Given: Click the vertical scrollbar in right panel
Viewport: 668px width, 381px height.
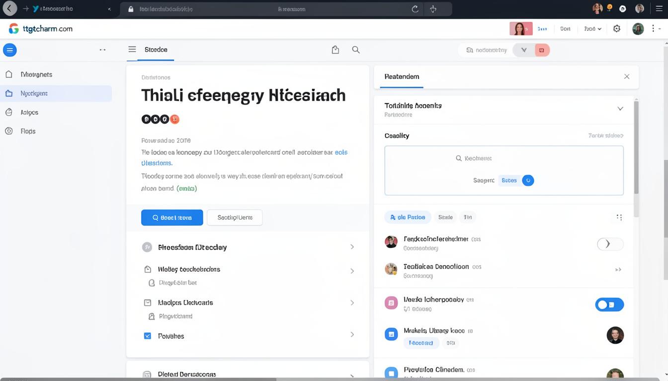Looking at the screenshot, I should click(636, 149).
